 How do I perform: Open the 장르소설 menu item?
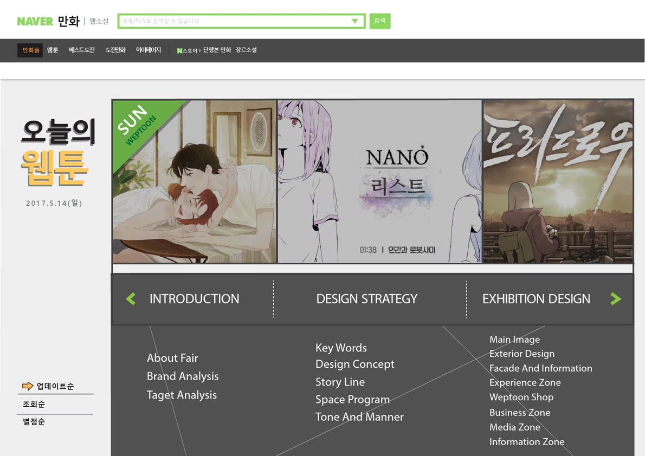pyautogui.click(x=247, y=50)
